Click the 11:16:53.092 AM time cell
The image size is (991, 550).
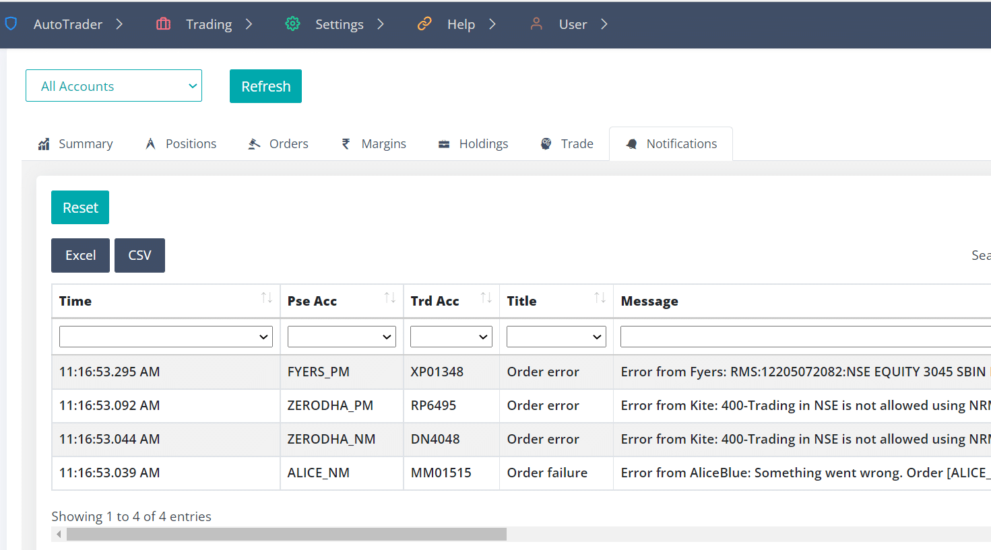[x=166, y=405]
